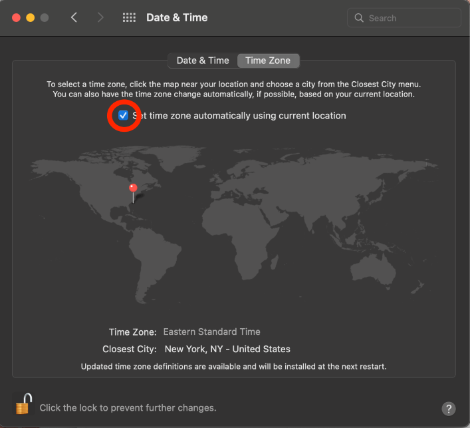This screenshot has width=470, height=428.
Task: Click the magnifying glass search icon
Action: coord(359,18)
